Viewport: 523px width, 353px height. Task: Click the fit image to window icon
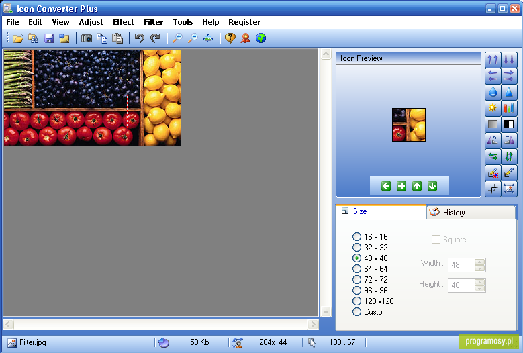coord(208,38)
